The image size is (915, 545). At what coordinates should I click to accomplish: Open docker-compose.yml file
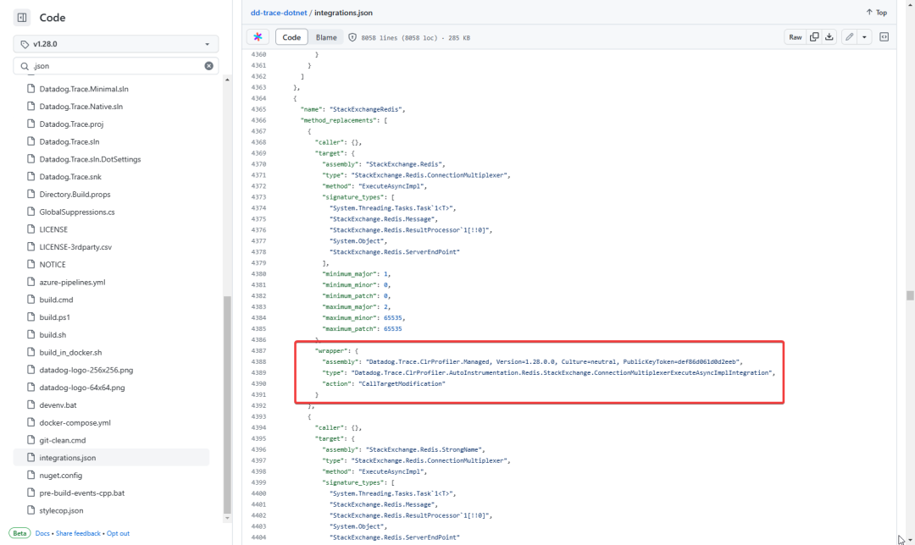[x=75, y=422]
